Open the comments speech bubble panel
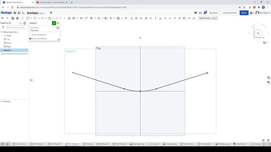Image resolution: width=271 pixels, height=152 pixels. [x=196, y=13]
